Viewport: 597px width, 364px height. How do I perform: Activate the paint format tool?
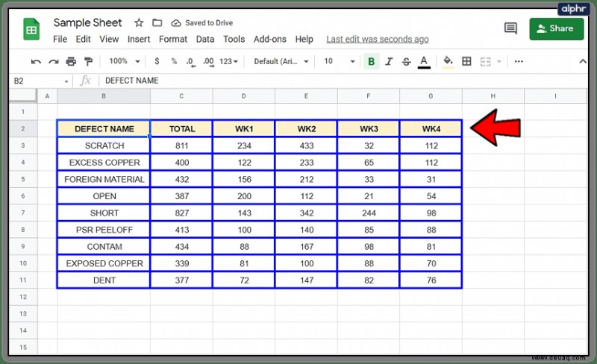[88, 61]
